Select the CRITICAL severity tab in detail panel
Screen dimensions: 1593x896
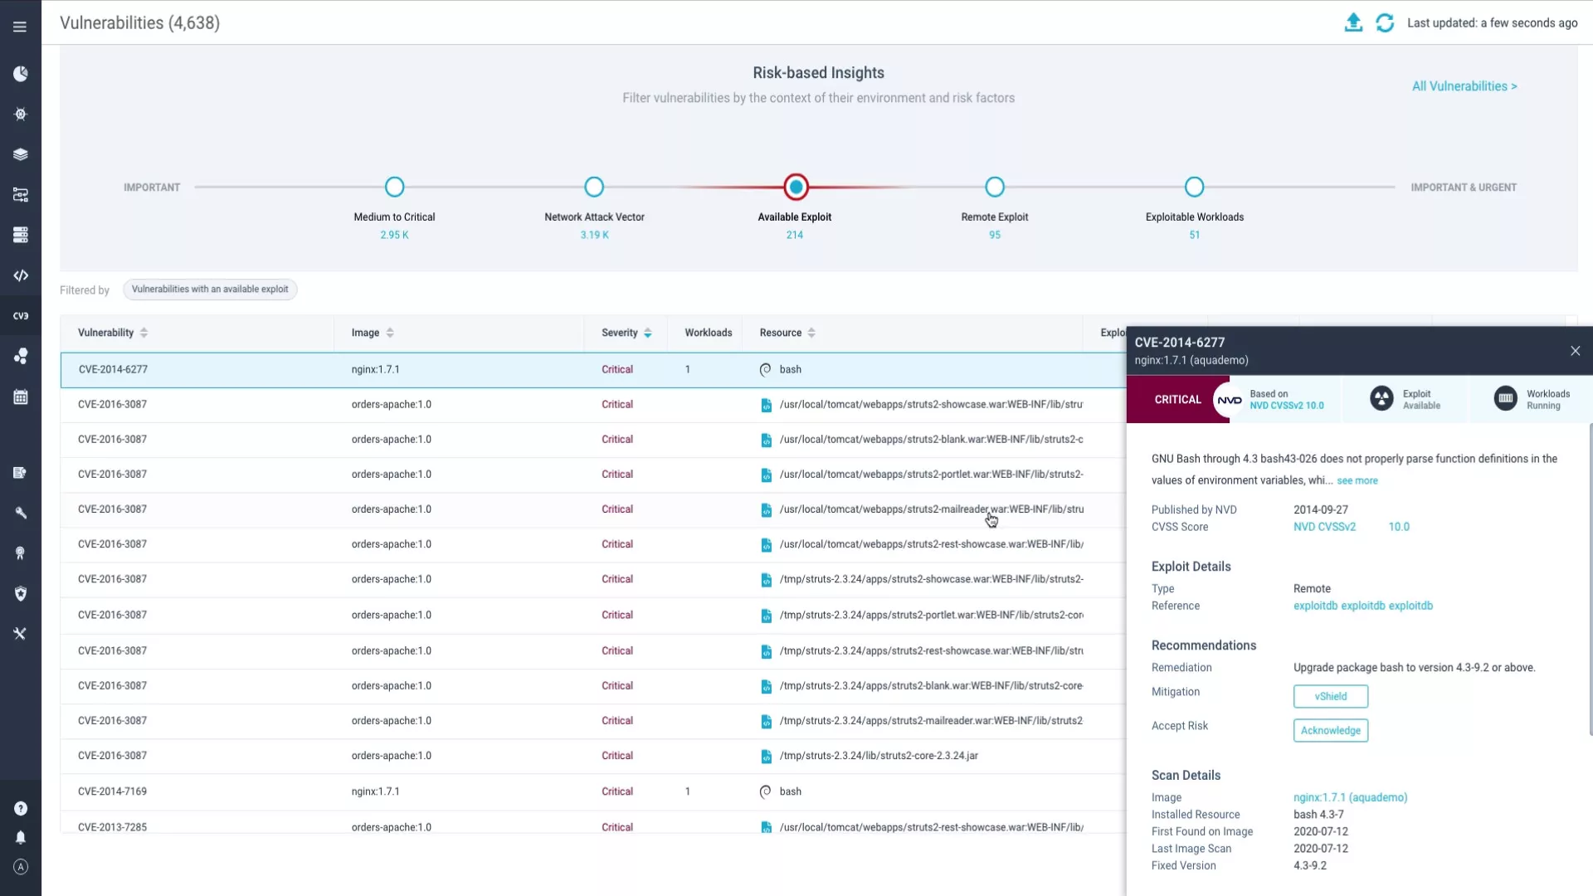(1178, 398)
